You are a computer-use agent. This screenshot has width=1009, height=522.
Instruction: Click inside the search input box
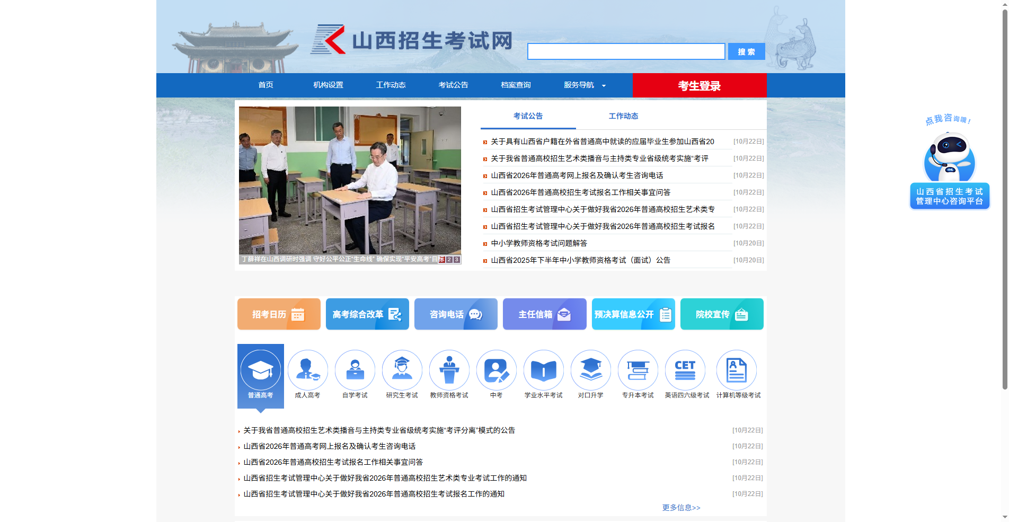tap(625, 51)
